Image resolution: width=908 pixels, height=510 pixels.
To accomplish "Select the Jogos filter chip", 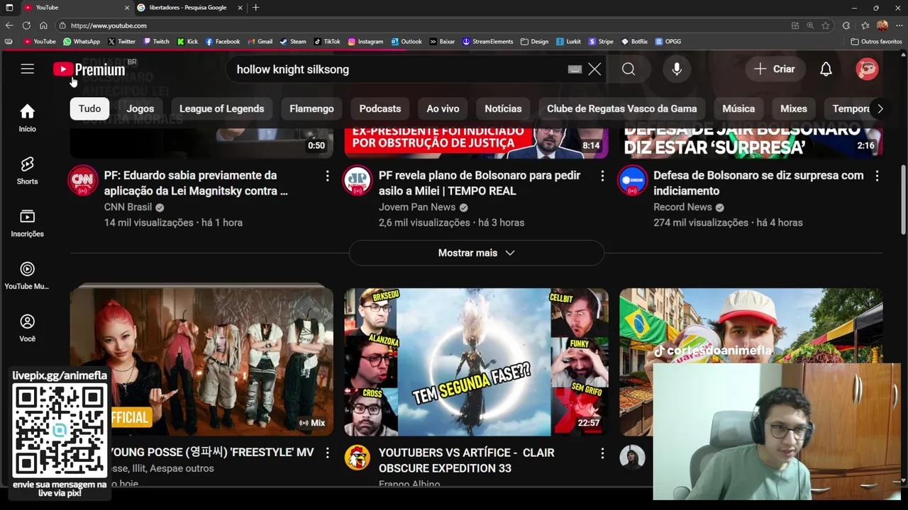I will [x=140, y=108].
